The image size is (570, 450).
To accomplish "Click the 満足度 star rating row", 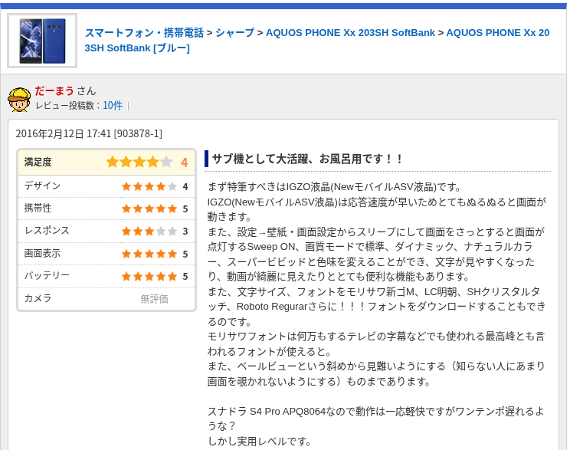I will click(x=106, y=163).
